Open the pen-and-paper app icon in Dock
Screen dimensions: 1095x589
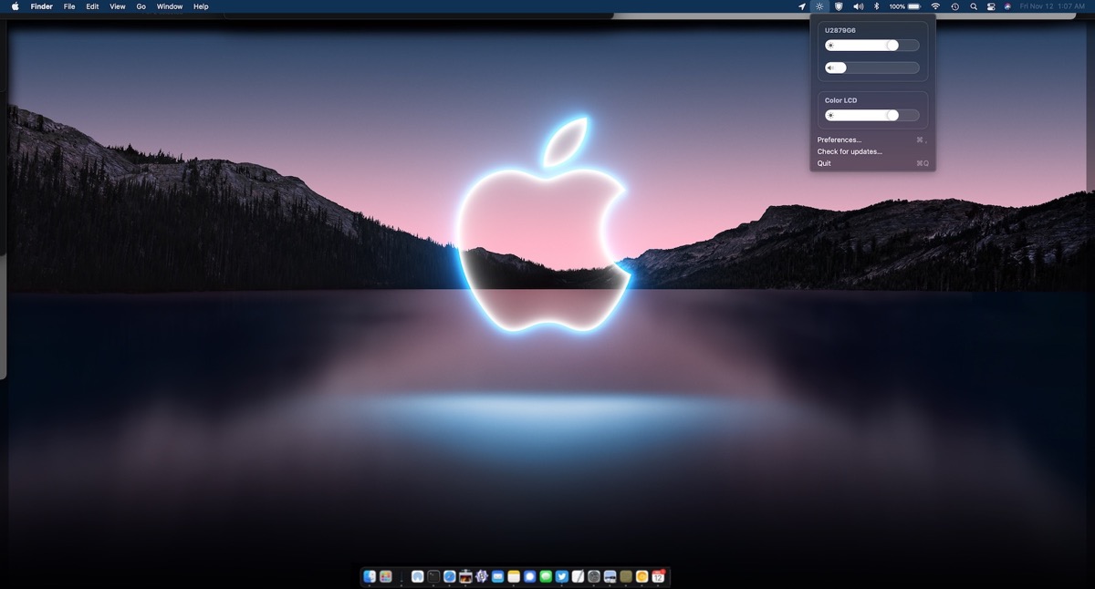click(578, 576)
